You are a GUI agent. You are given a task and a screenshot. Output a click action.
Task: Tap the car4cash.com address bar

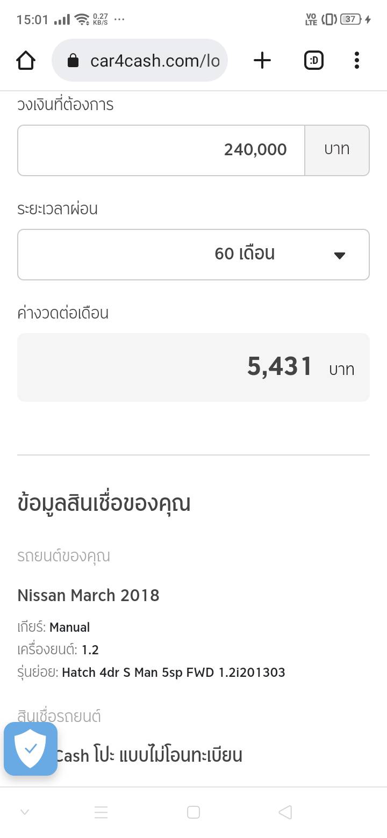pyautogui.click(x=155, y=61)
